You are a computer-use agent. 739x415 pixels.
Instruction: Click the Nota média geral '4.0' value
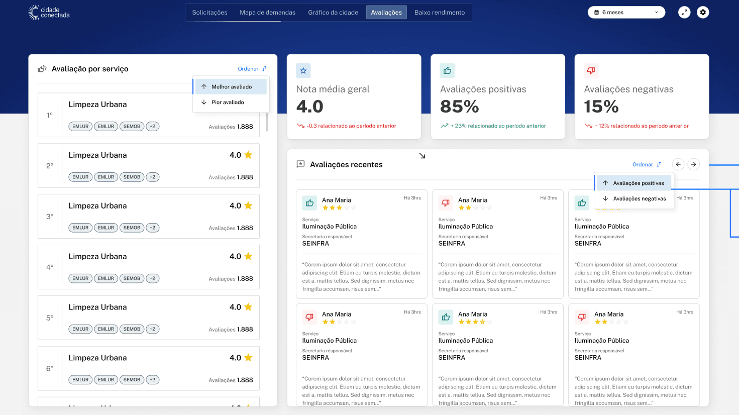(310, 107)
